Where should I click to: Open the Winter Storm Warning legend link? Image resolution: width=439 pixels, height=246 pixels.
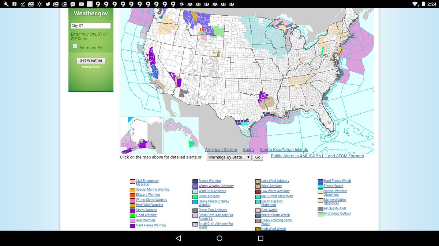(x=151, y=200)
